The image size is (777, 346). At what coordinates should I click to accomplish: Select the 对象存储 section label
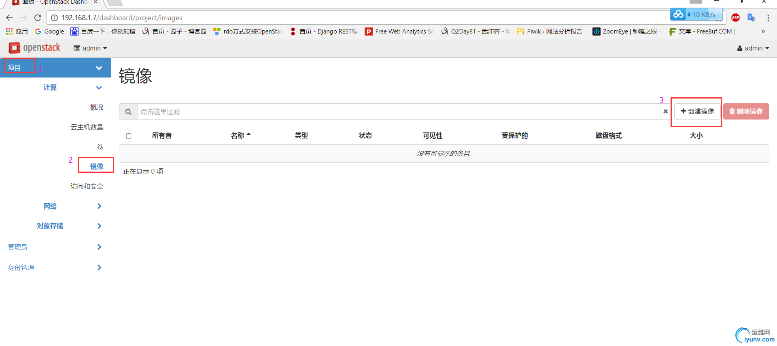tap(50, 226)
